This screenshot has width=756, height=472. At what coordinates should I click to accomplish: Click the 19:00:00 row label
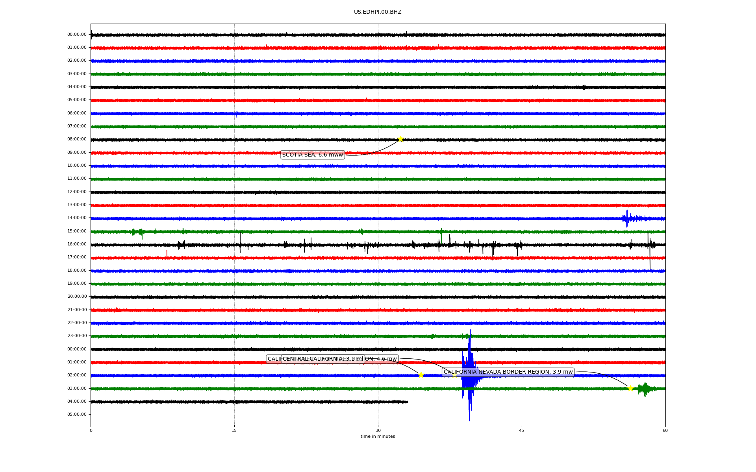click(77, 284)
